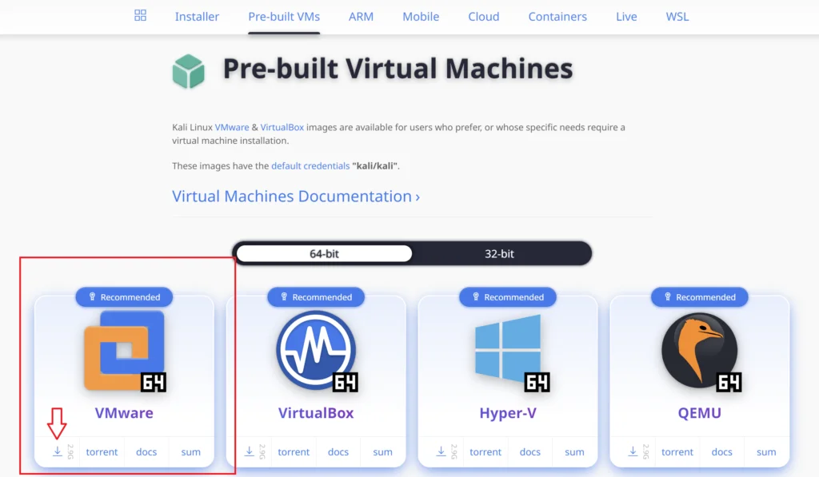Download the Hyper-V image via download icon
819x477 pixels.
(441, 451)
